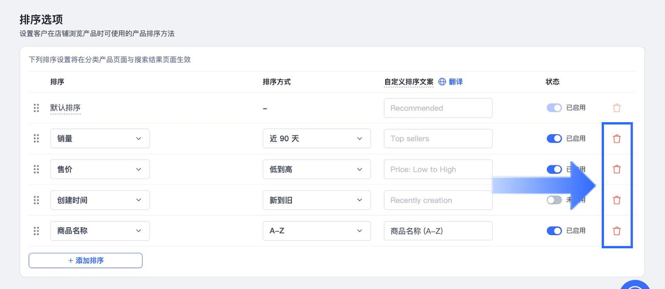Screen dimensions: 665x289
Task: Focus the 商品名称 (A–Z) text field
Action: (x=438, y=231)
